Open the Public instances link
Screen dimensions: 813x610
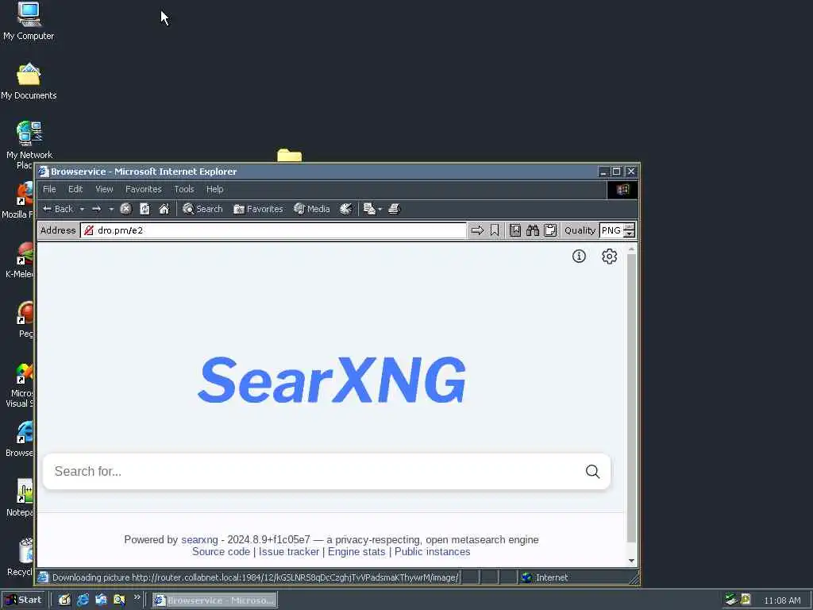point(433,552)
